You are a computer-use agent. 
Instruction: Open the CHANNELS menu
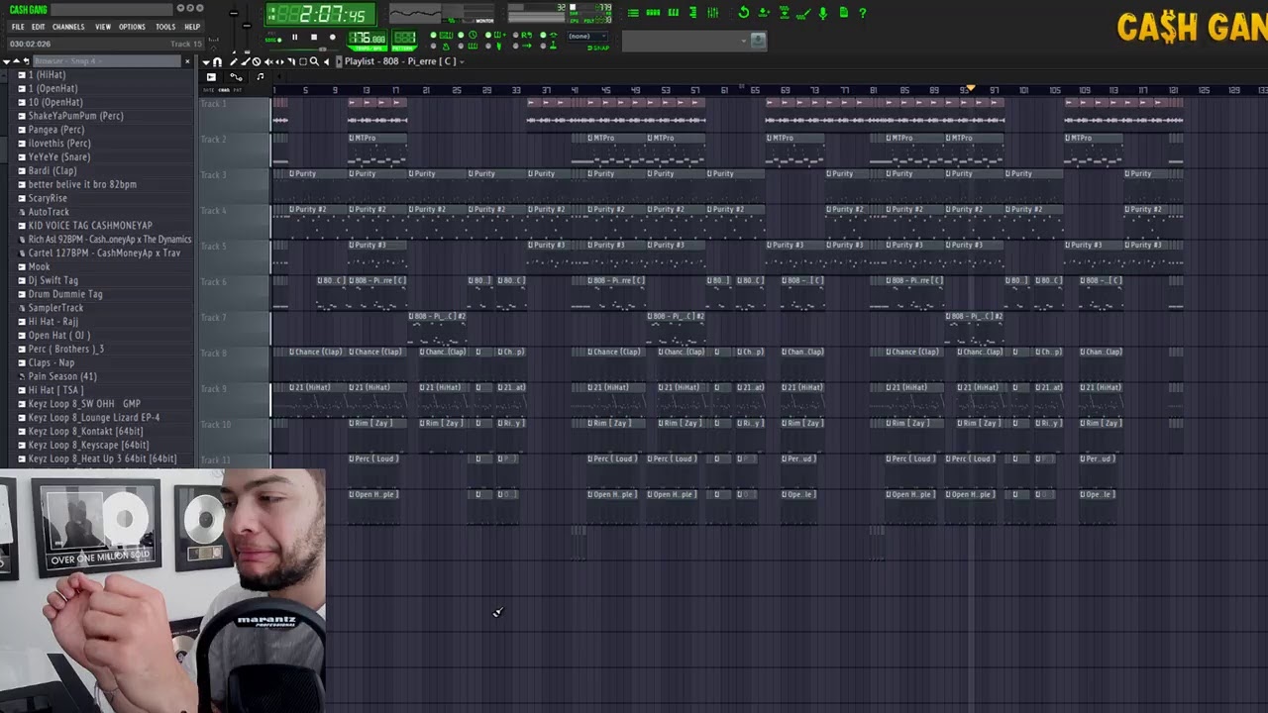coord(68,27)
